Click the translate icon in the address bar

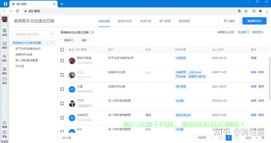tap(239, 11)
